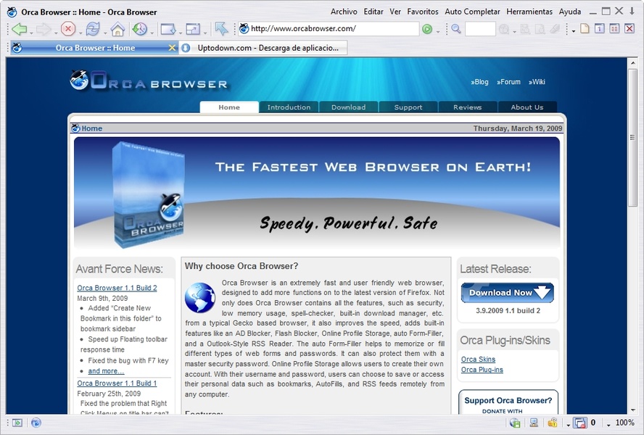
Task: Refresh the page with blue arrows icon
Action: coord(93,29)
